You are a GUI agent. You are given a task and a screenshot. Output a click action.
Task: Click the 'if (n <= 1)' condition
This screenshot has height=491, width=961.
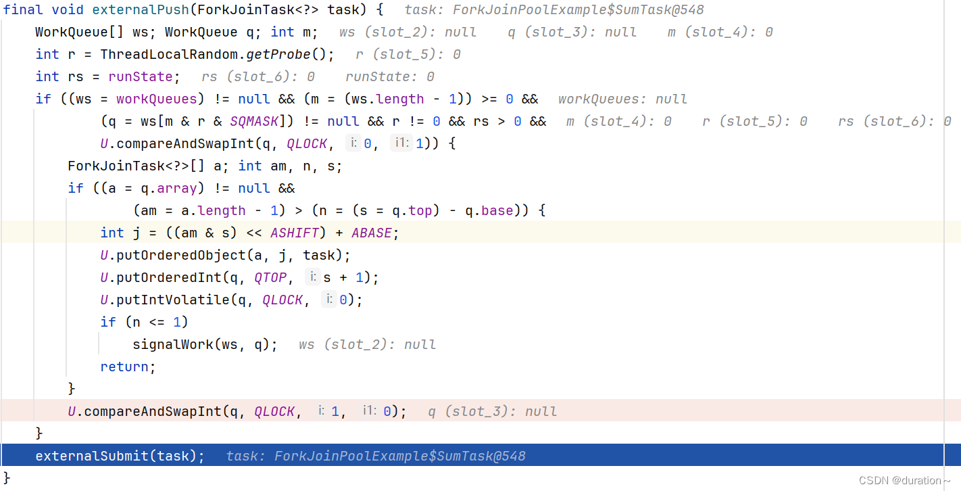click(145, 322)
